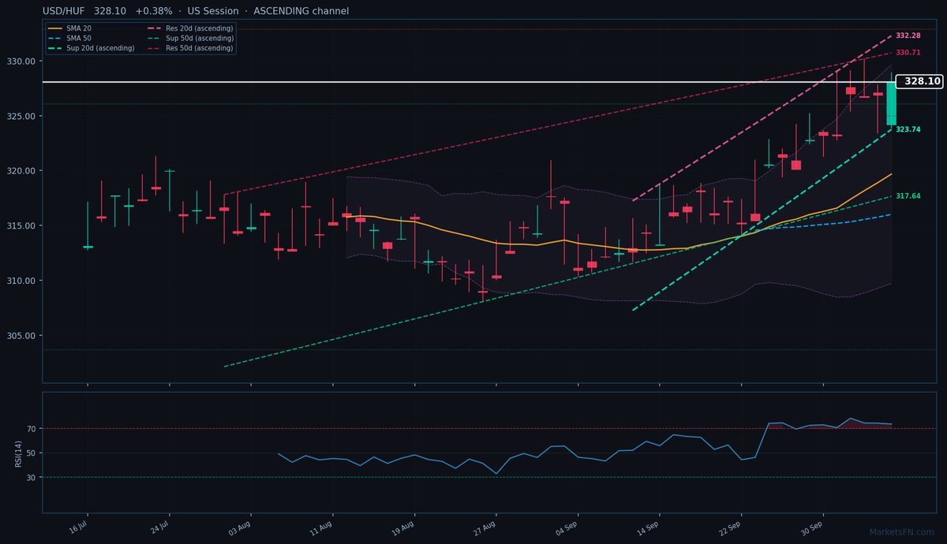947x544 pixels.
Task: Click the SMA 20 legend entry
Action: [69, 28]
